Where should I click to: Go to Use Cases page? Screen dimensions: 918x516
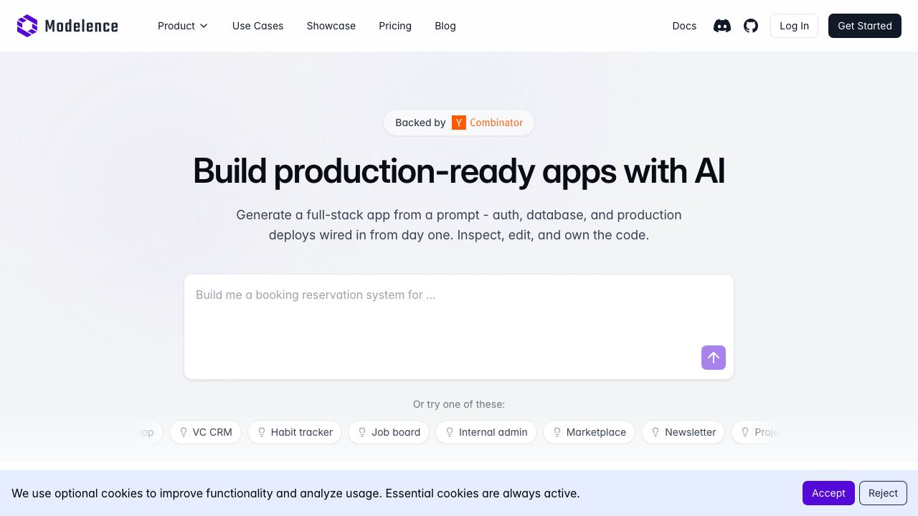click(x=257, y=26)
